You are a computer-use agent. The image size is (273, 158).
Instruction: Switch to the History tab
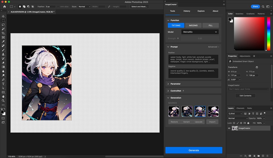(x=187, y=11)
